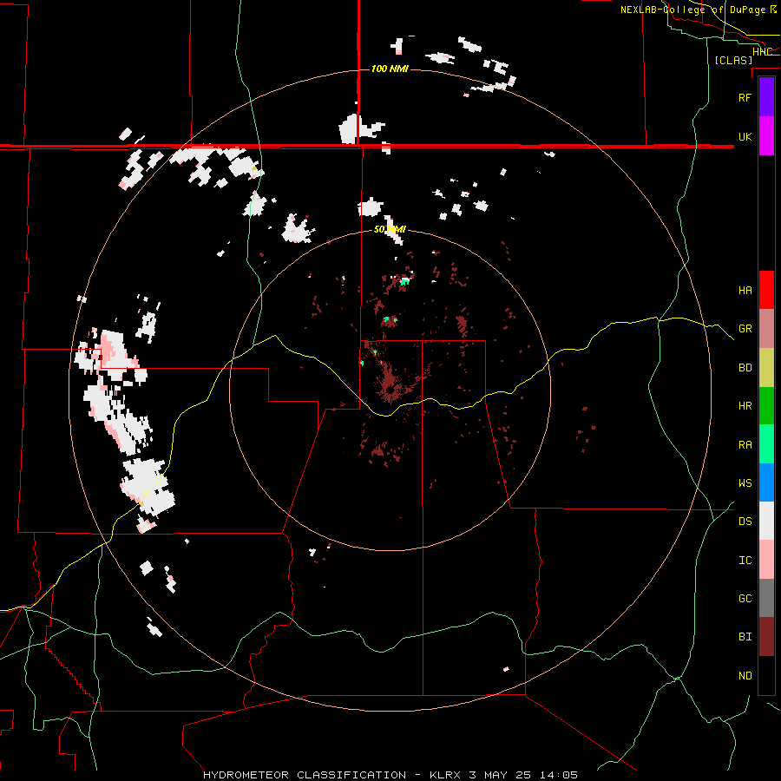Click the RF legend label
This screenshot has height=781, width=781.
pos(745,97)
